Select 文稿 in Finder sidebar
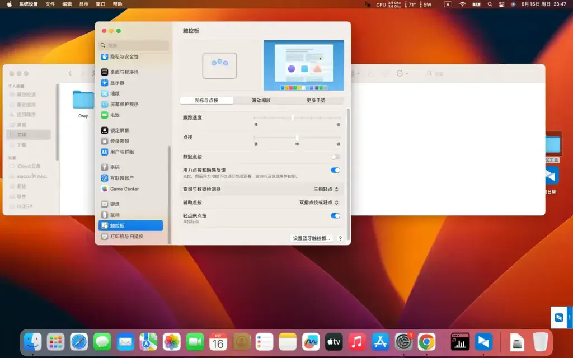This screenshot has height=358, width=573. [x=29, y=134]
